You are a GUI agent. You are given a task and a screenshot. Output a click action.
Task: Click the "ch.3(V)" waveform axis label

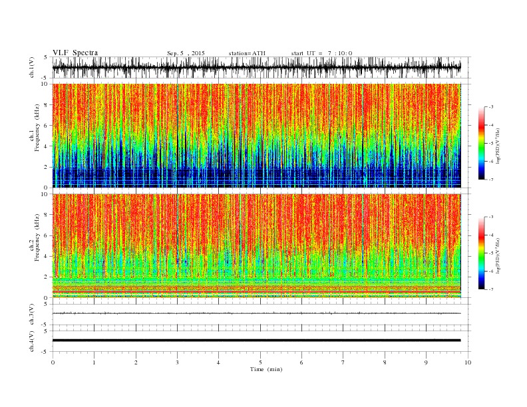click(x=32, y=315)
